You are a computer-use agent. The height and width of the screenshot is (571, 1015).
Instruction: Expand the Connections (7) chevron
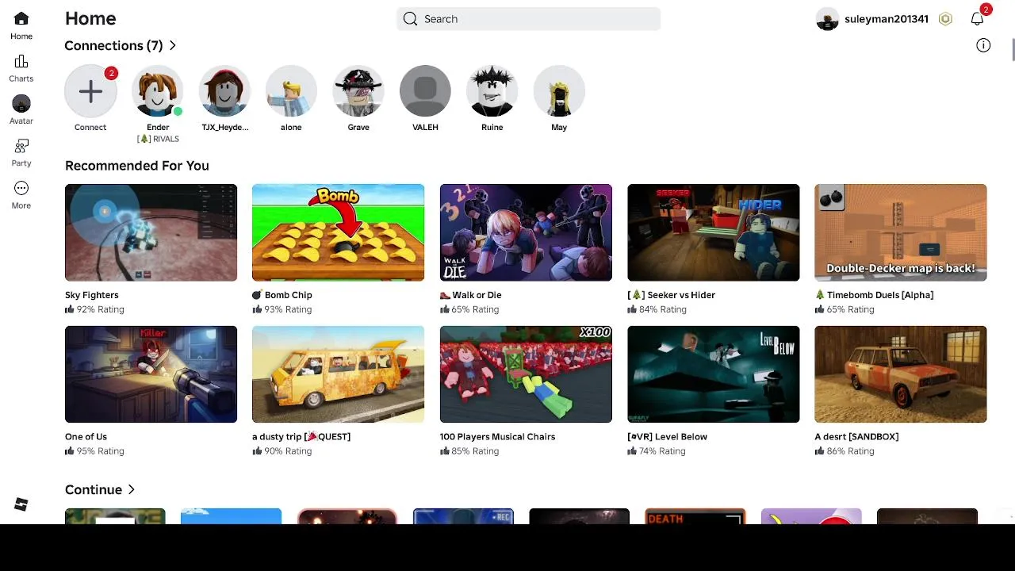coord(172,45)
